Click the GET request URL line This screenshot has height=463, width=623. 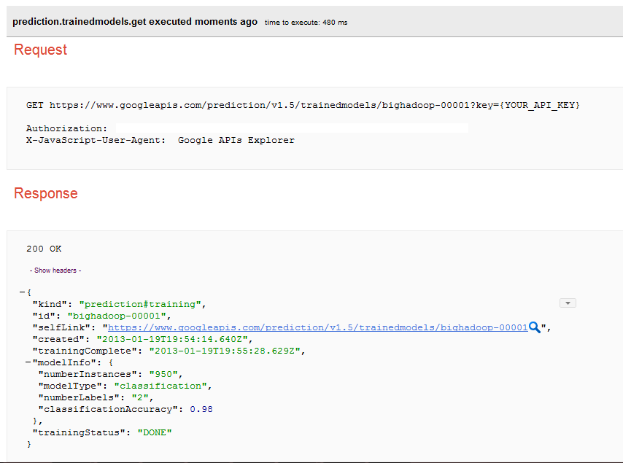[x=303, y=105]
